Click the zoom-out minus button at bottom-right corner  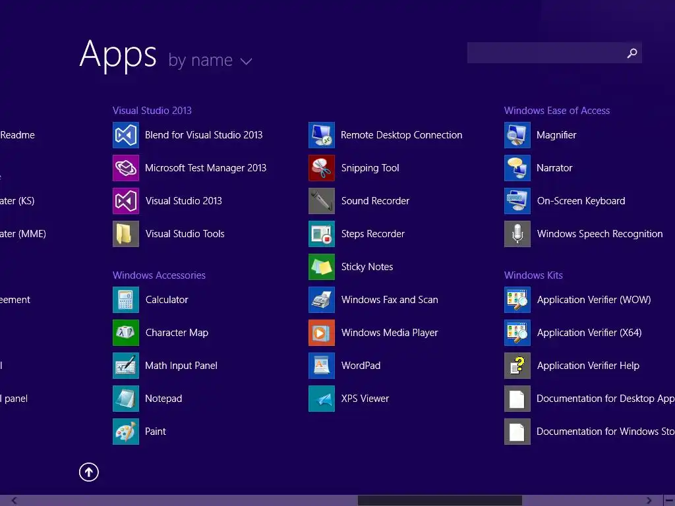670,501
